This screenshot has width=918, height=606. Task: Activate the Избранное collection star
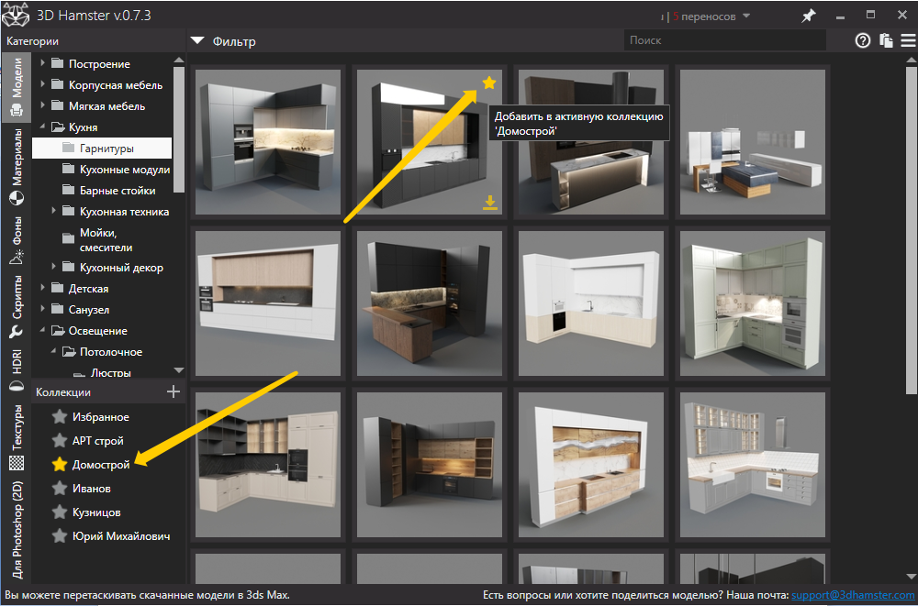[x=59, y=416]
